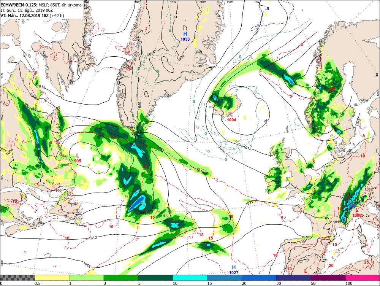The height and width of the screenshot is (286, 380).
Task: Click the red 'L 1008' low over Italy
Action: [x=357, y=213]
